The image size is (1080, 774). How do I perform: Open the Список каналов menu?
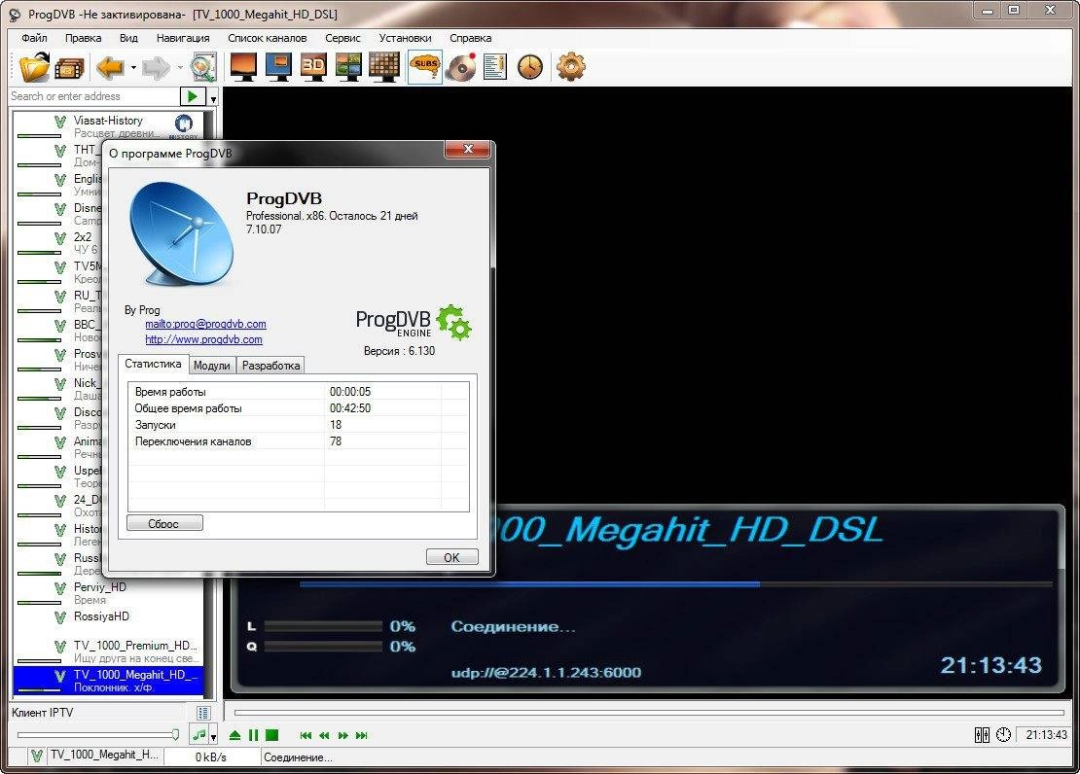(x=268, y=38)
